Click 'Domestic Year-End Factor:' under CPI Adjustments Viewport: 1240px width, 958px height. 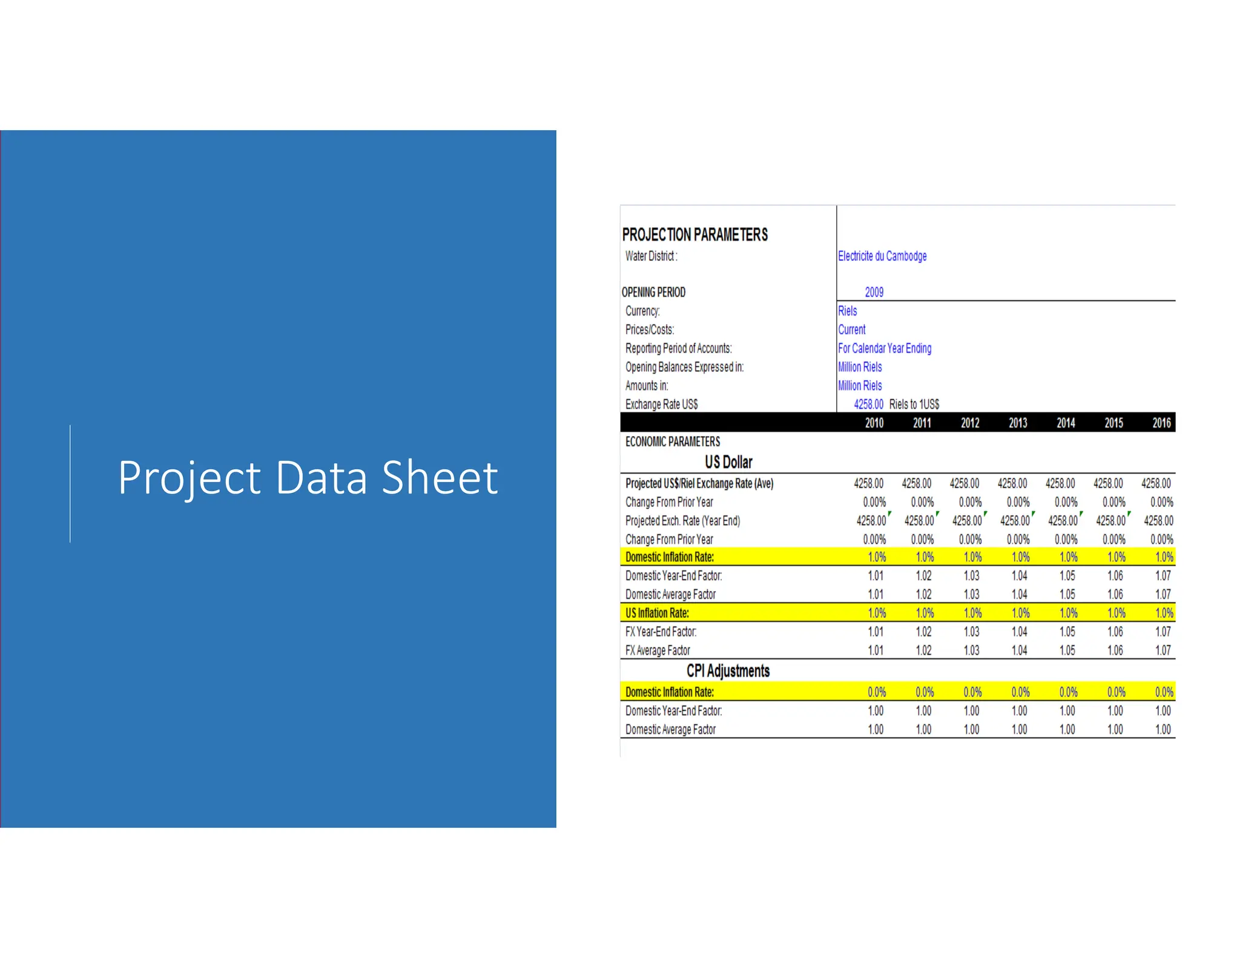674,711
